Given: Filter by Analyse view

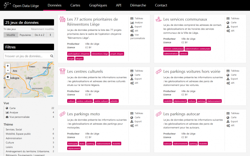Looking at the screenshot, I should [x=30, y=112].
